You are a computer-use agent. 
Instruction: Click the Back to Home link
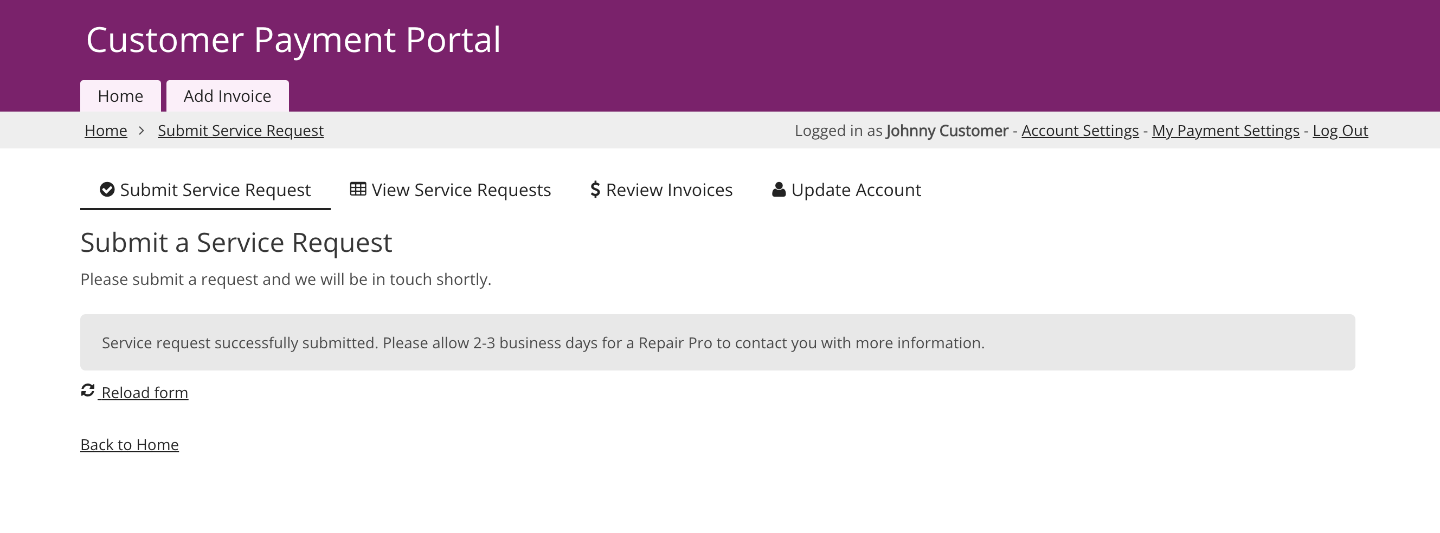pos(130,445)
